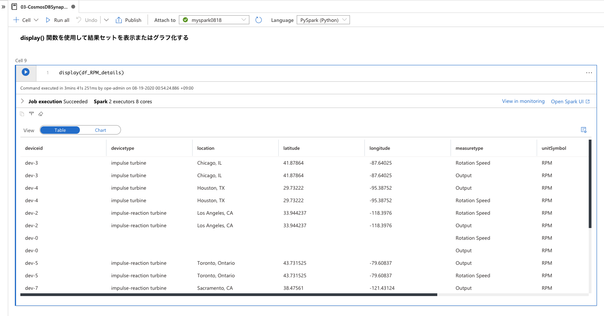Copy the cell output

[22, 114]
